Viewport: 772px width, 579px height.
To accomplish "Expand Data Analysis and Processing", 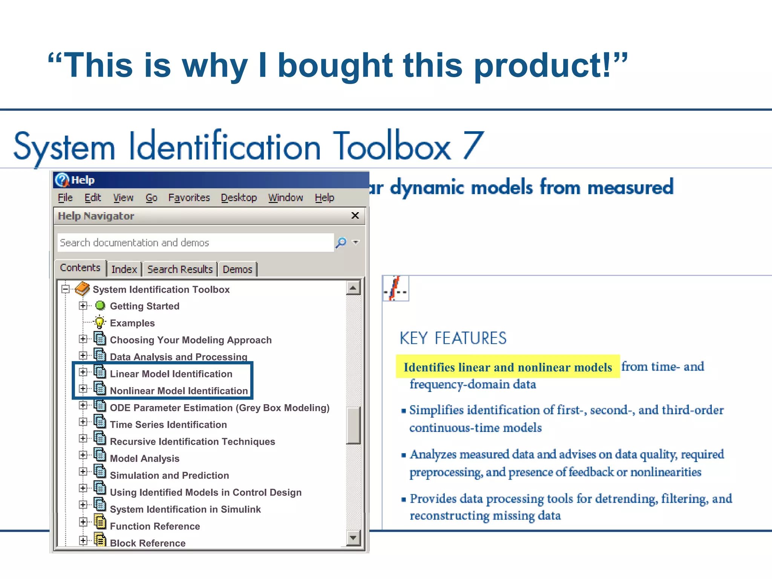I will pyautogui.click(x=83, y=355).
